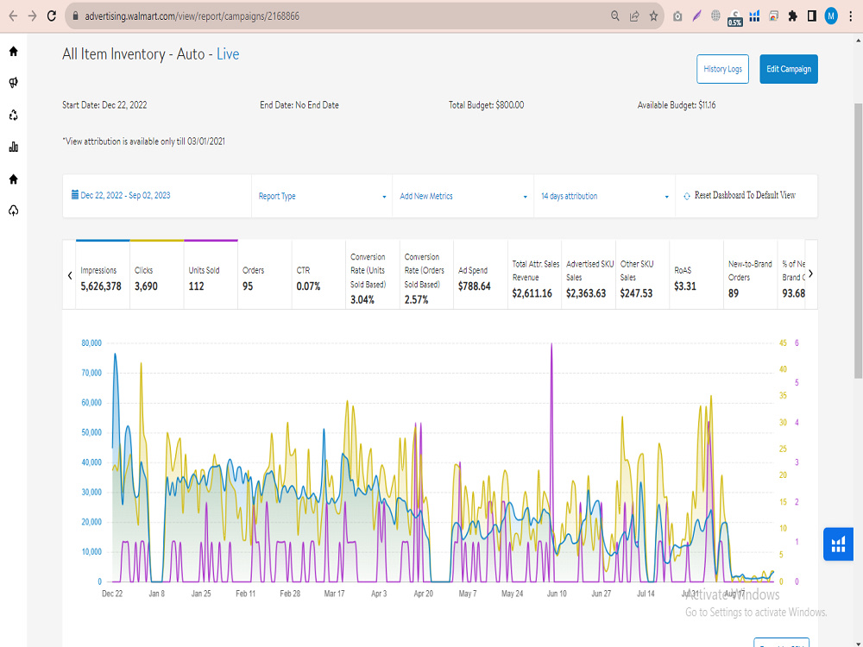Screen dimensions: 863x647
Task: Click the browser page reload icon
Action: point(52,16)
